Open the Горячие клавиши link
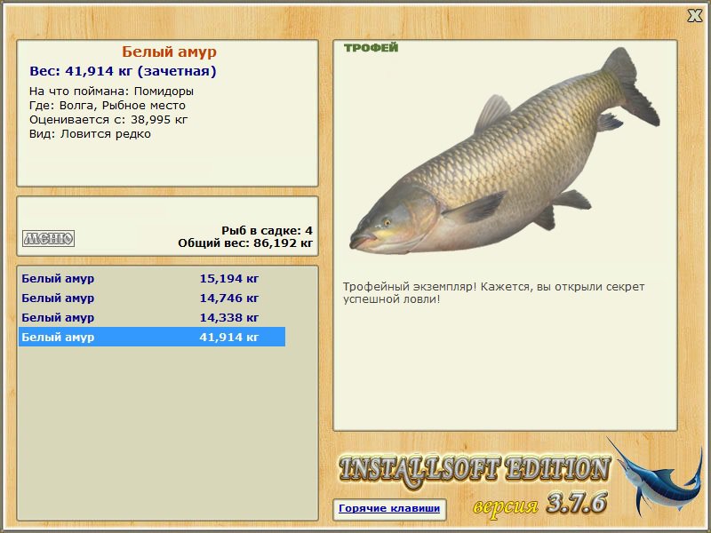 (389, 508)
